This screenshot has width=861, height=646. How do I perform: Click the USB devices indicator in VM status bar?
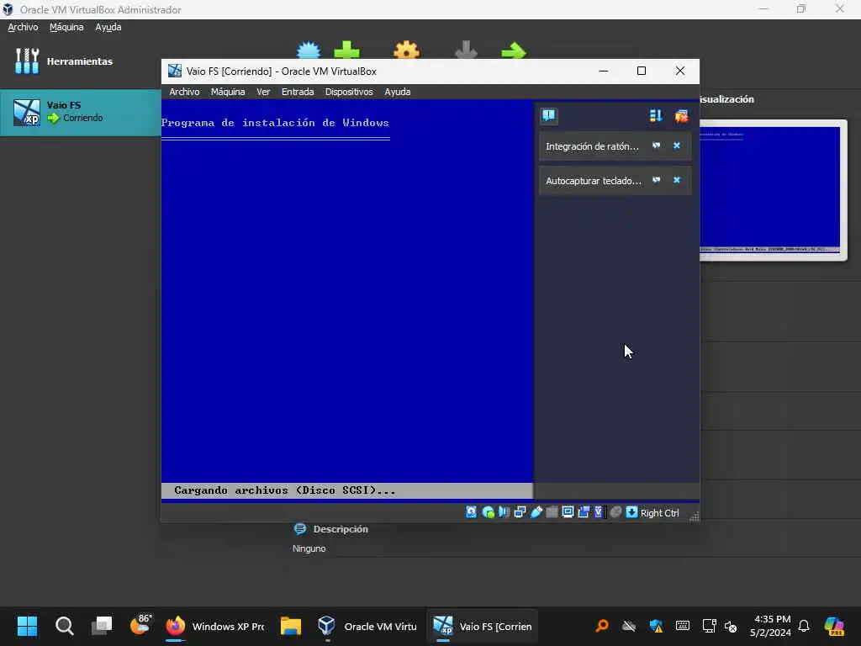(536, 512)
